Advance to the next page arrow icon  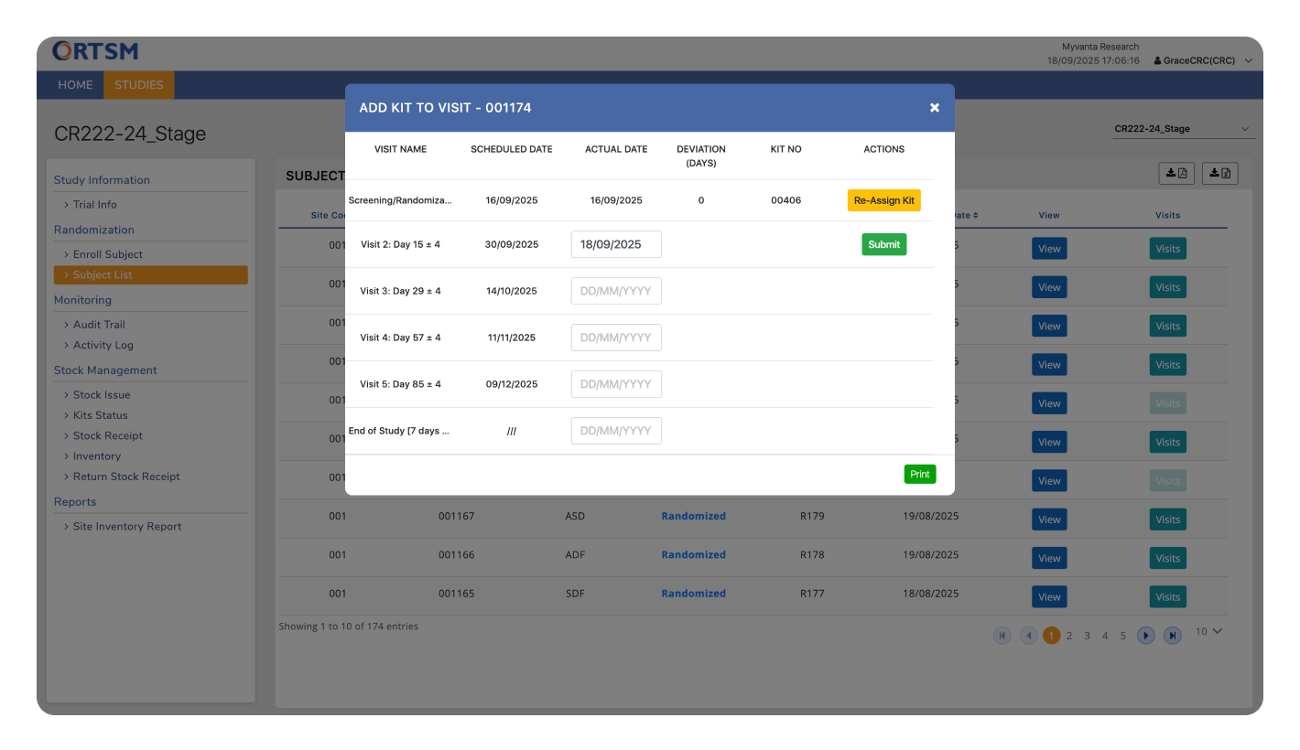[x=1146, y=635]
